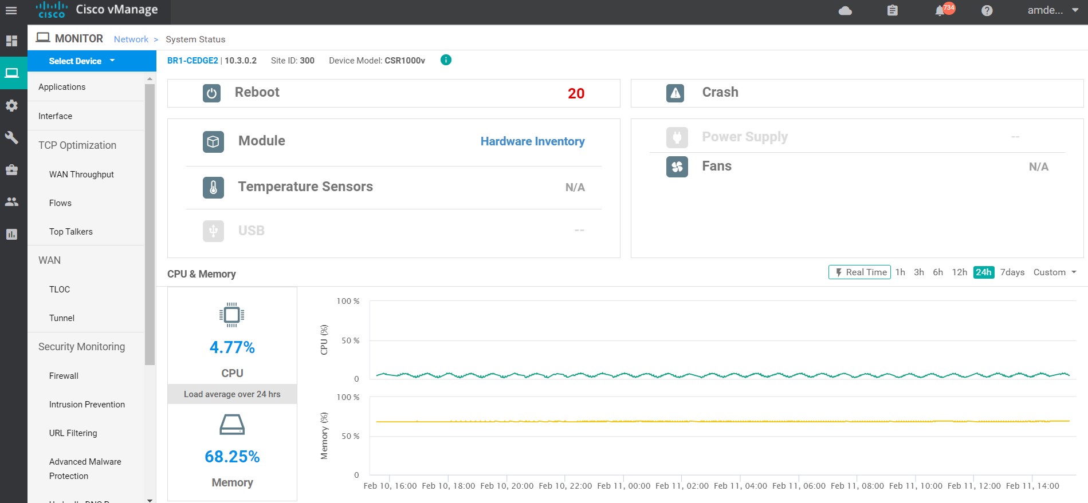Open the user account dropdown
1088x503 pixels.
click(x=1052, y=10)
